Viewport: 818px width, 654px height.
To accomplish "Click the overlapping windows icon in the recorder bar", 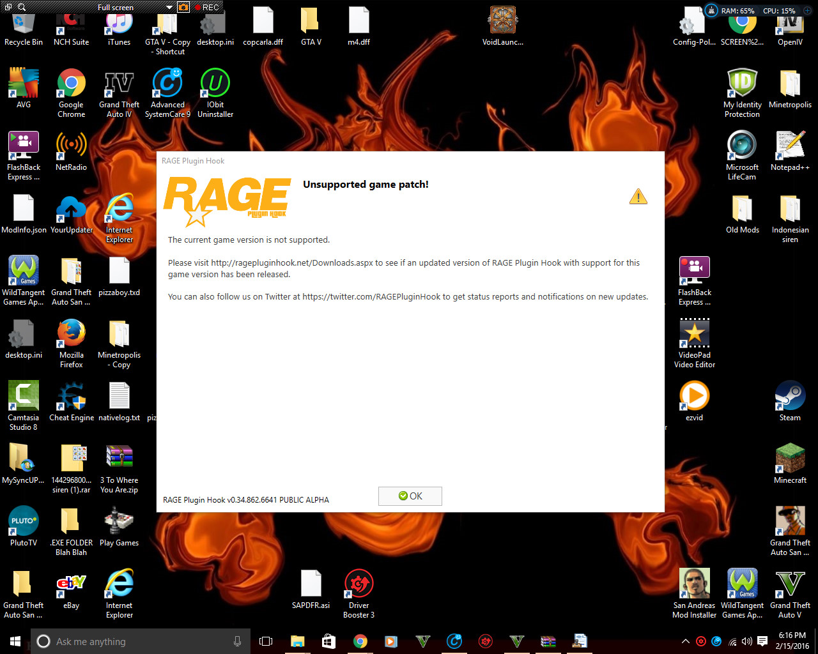I will [8, 7].
